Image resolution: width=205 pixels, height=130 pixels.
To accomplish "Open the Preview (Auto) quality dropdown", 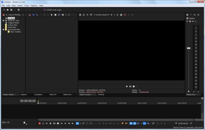I will click(x=102, y=15).
